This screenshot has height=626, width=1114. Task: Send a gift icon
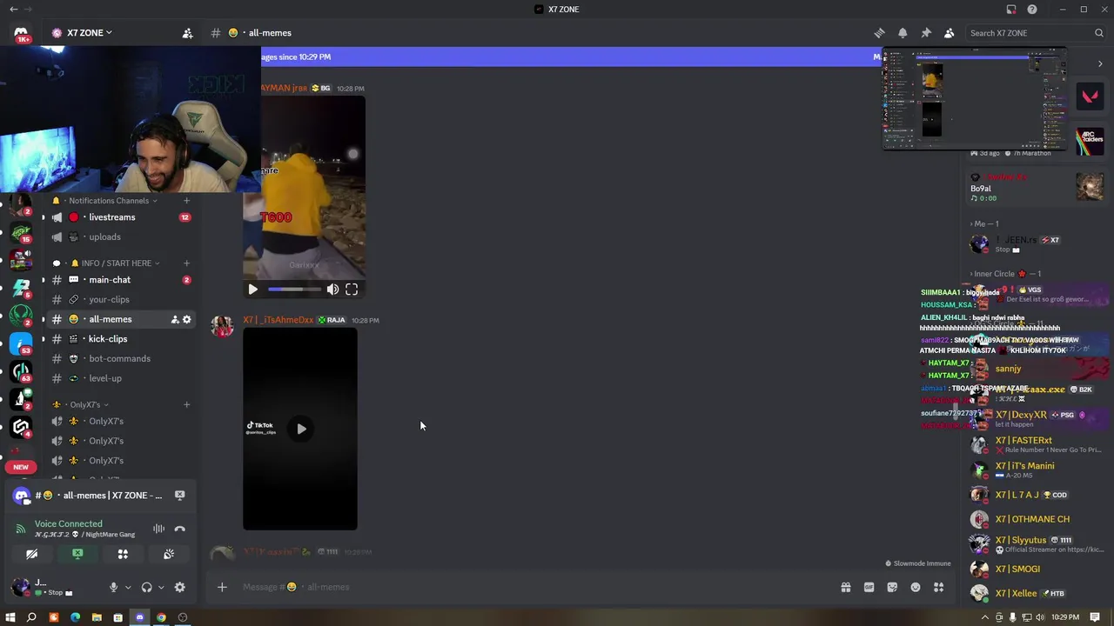[845, 588]
